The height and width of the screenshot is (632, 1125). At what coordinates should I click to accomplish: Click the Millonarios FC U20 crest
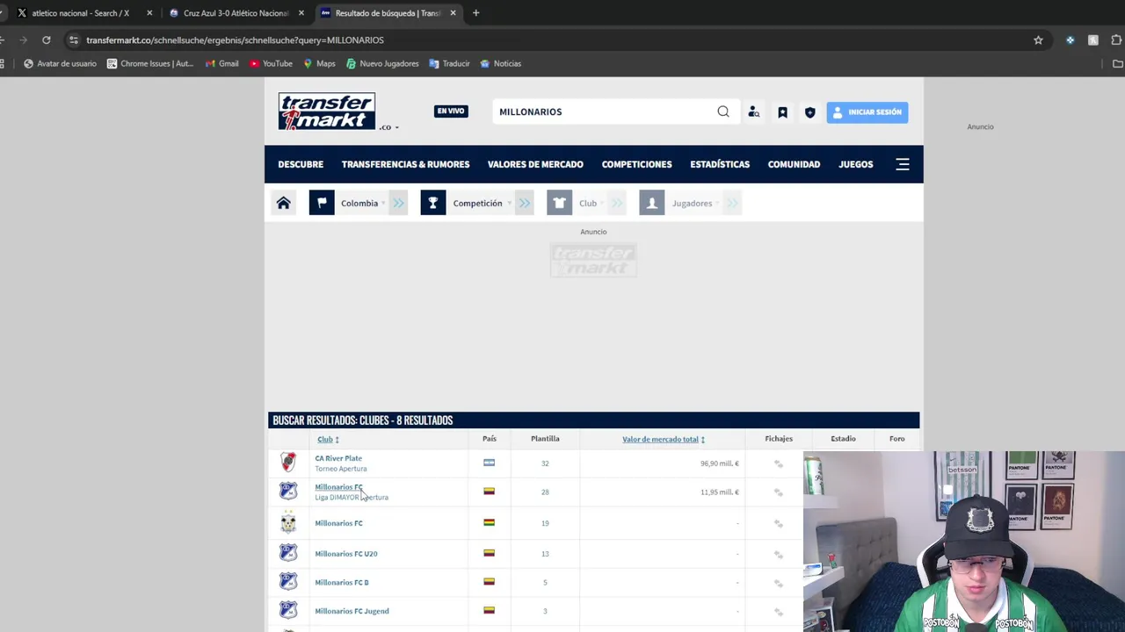pyautogui.click(x=288, y=553)
